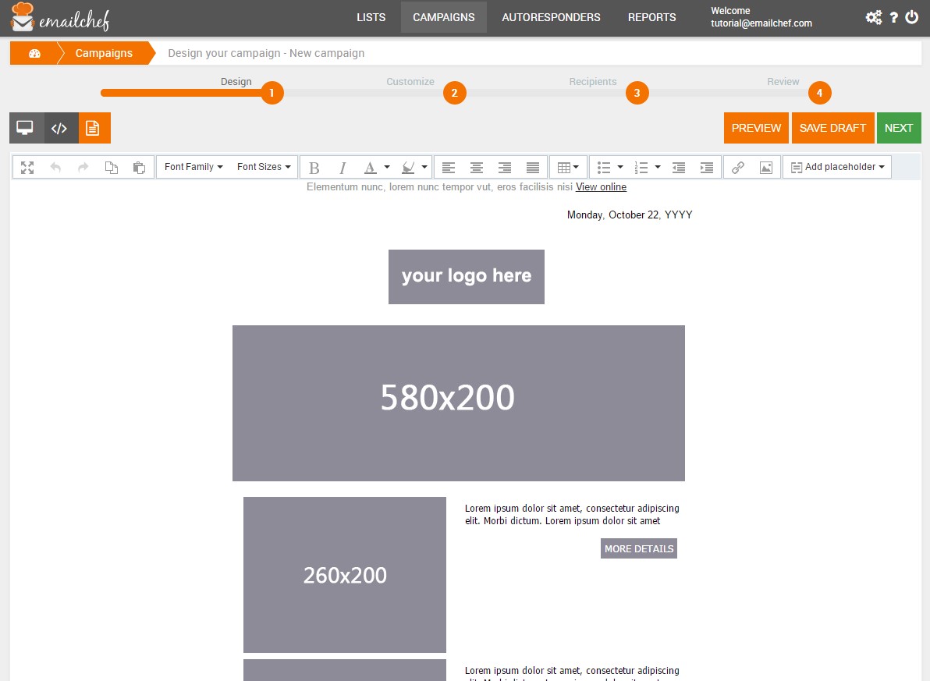The width and height of the screenshot is (930, 681).
Task: Open the LISTS menu
Action: [x=371, y=17]
